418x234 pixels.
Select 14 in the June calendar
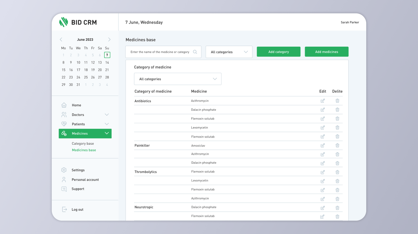point(107,63)
